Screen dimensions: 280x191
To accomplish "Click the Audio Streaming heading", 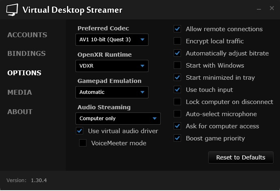I will click(104, 107).
